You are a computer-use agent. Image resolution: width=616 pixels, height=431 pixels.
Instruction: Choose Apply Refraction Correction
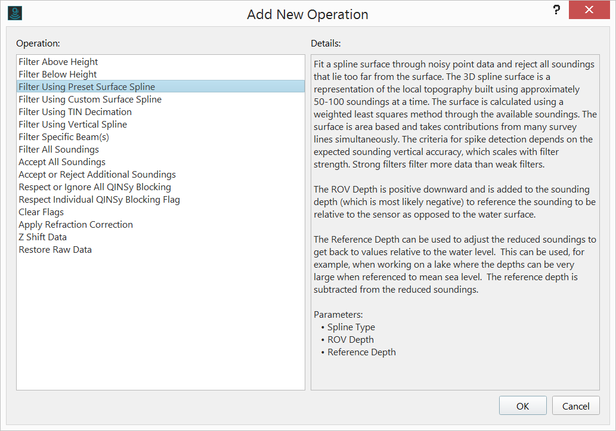tap(76, 225)
